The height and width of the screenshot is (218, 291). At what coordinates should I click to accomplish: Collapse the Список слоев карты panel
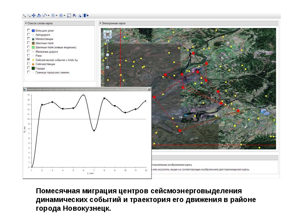[x=26, y=23]
